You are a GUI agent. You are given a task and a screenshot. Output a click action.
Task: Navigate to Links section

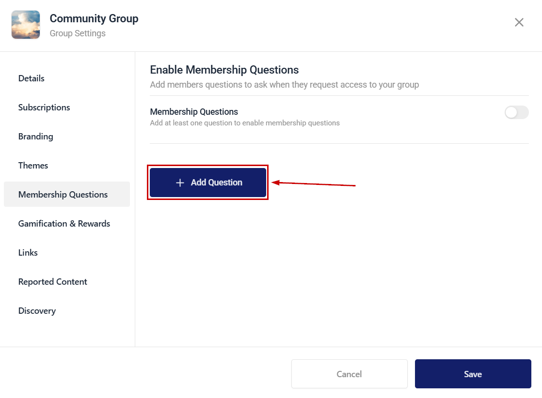click(x=28, y=252)
